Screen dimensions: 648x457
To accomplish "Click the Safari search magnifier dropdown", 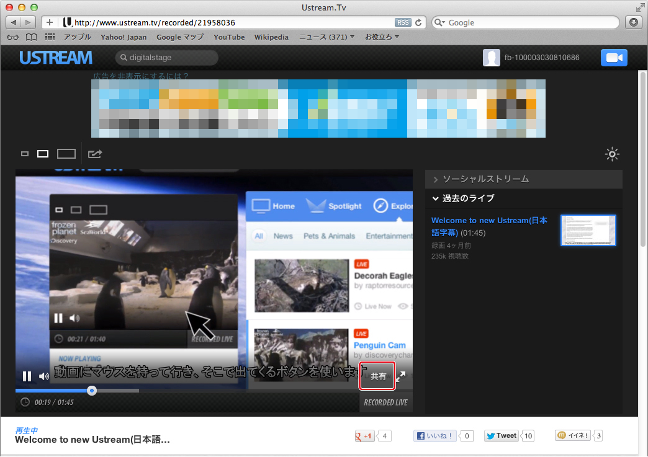I will (439, 23).
